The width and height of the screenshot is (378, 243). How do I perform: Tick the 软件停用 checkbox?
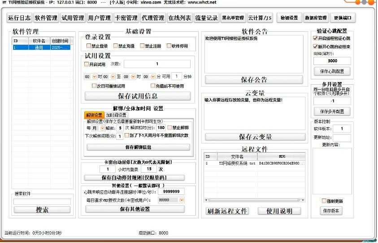click(x=169, y=46)
